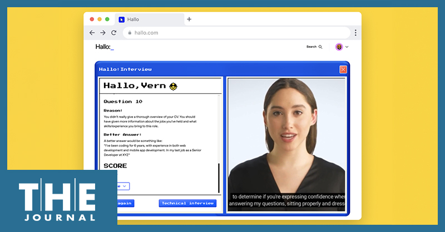Close the Hallo:Interview dialog
445x232 pixels.
click(x=343, y=69)
